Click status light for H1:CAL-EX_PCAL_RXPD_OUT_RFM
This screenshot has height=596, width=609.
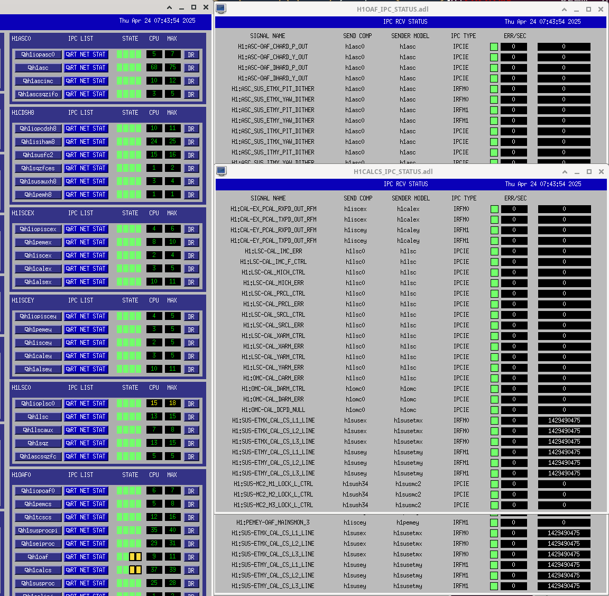click(494, 209)
